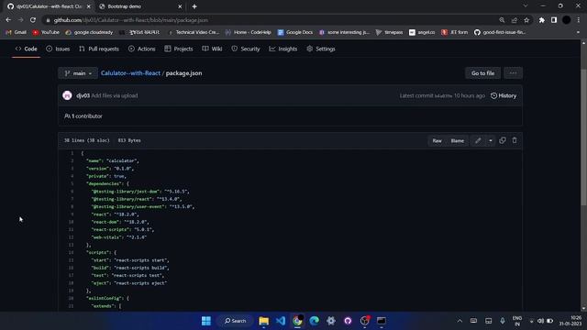View file History

click(x=504, y=95)
